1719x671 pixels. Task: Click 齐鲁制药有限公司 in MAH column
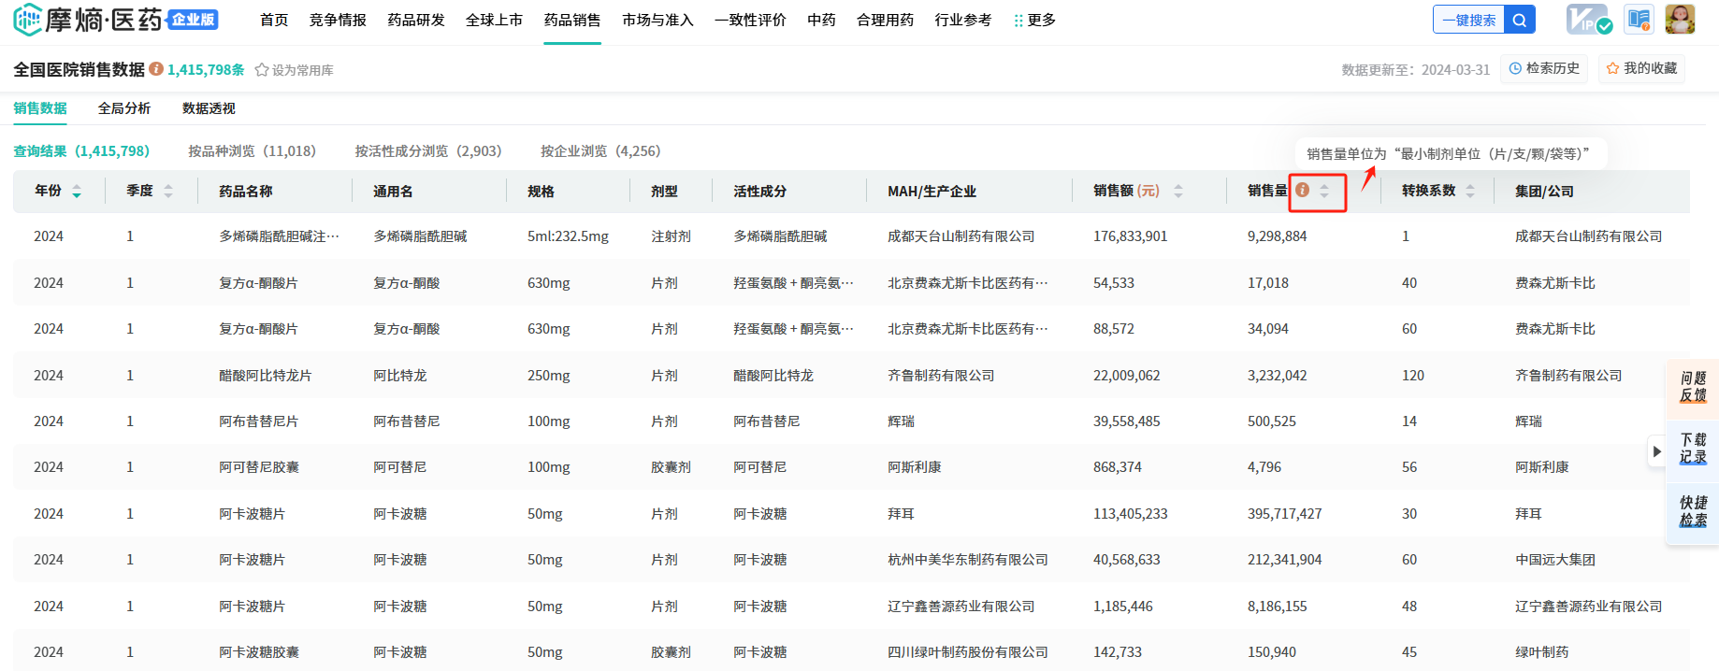pyautogui.click(x=940, y=376)
